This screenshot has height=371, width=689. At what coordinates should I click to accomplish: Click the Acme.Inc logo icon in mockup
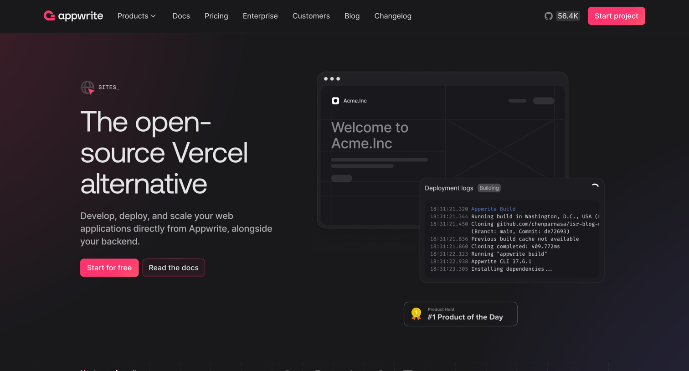[335, 101]
